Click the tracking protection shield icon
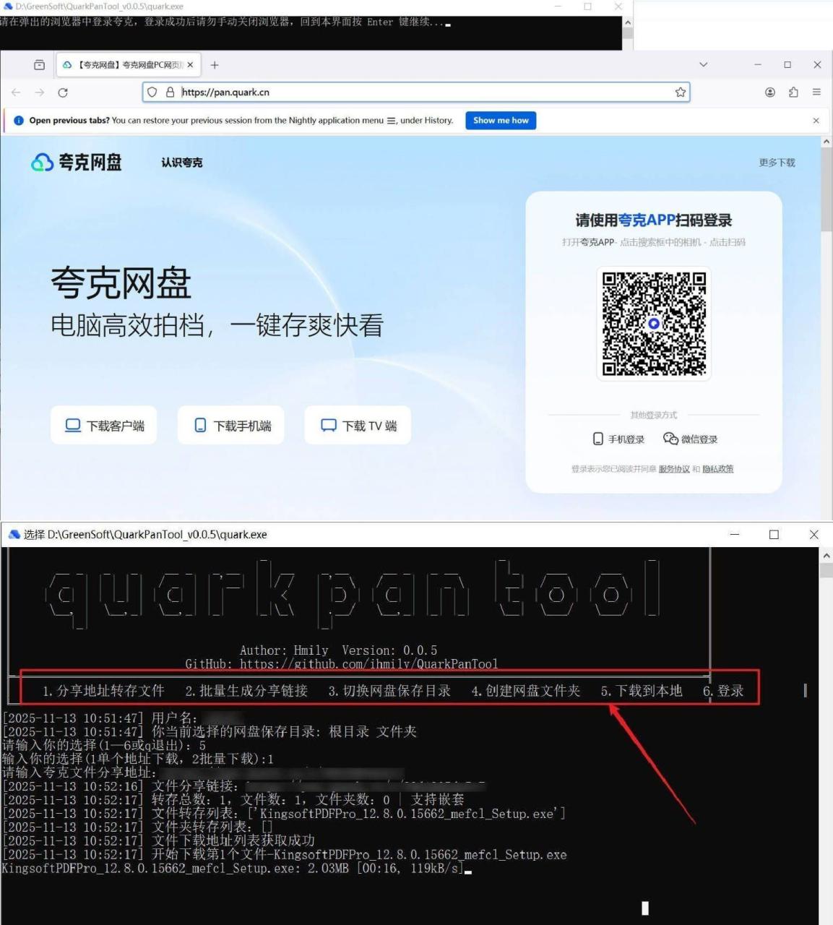This screenshot has height=925, width=833. 152,92
